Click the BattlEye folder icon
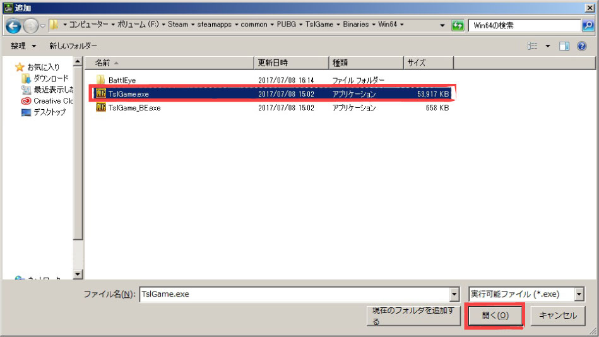This screenshot has height=337, width=599. pyautogui.click(x=100, y=80)
